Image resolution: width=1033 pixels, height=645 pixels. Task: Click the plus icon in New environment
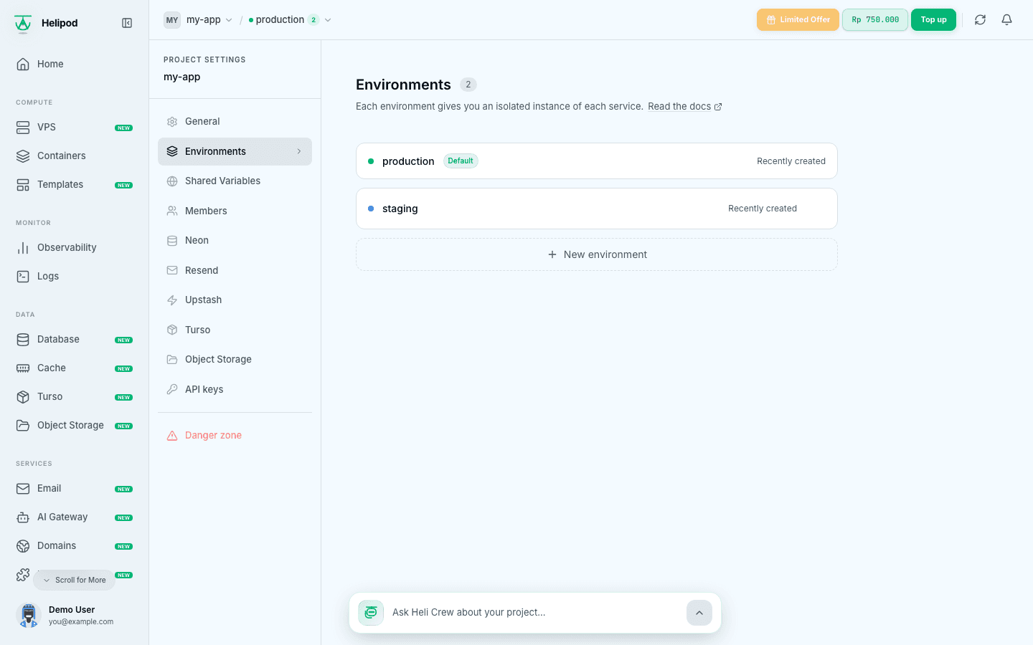point(552,254)
